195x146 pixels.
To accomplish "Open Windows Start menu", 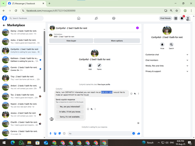I will click(x=4, y=143).
